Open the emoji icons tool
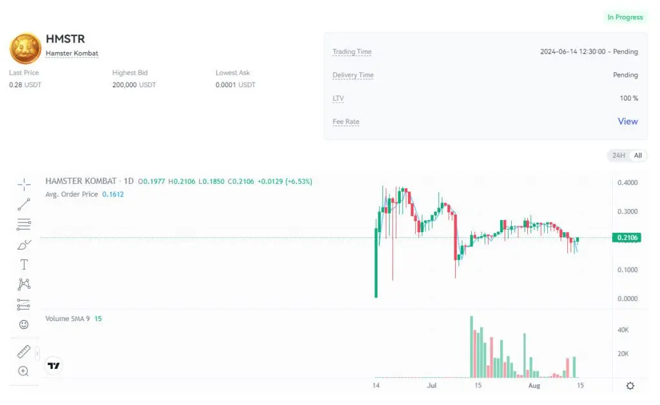This screenshot has height=405, width=660. click(x=24, y=324)
